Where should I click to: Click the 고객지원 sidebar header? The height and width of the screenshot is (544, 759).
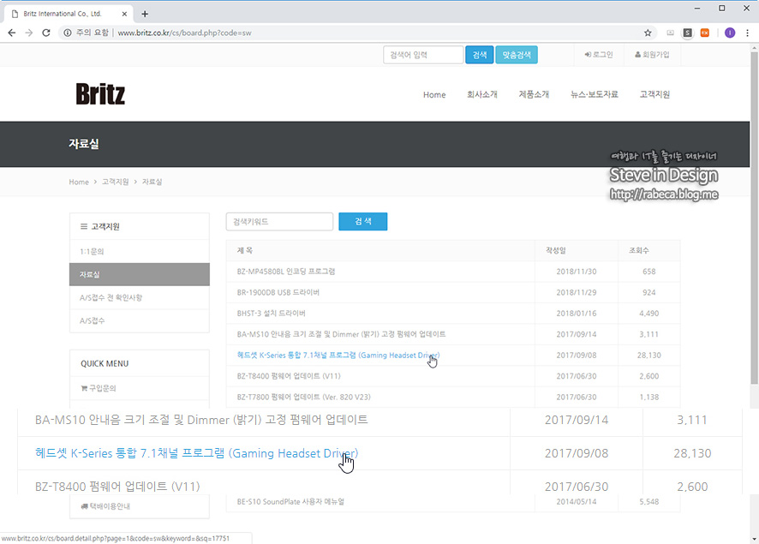coord(140,226)
